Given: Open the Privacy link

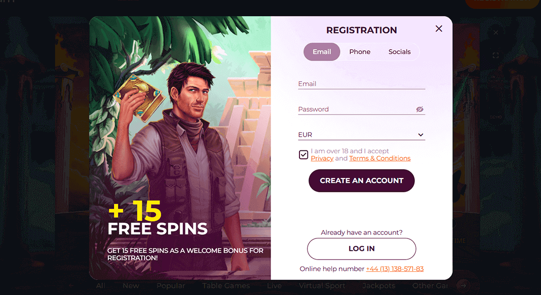Looking at the screenshot, I should point(322,158).
